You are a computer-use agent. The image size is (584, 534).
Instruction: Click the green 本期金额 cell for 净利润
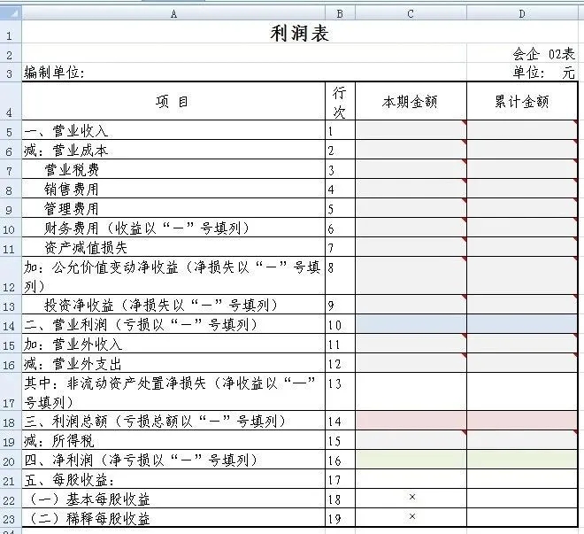pyautogui.click(x=411, y=460)
